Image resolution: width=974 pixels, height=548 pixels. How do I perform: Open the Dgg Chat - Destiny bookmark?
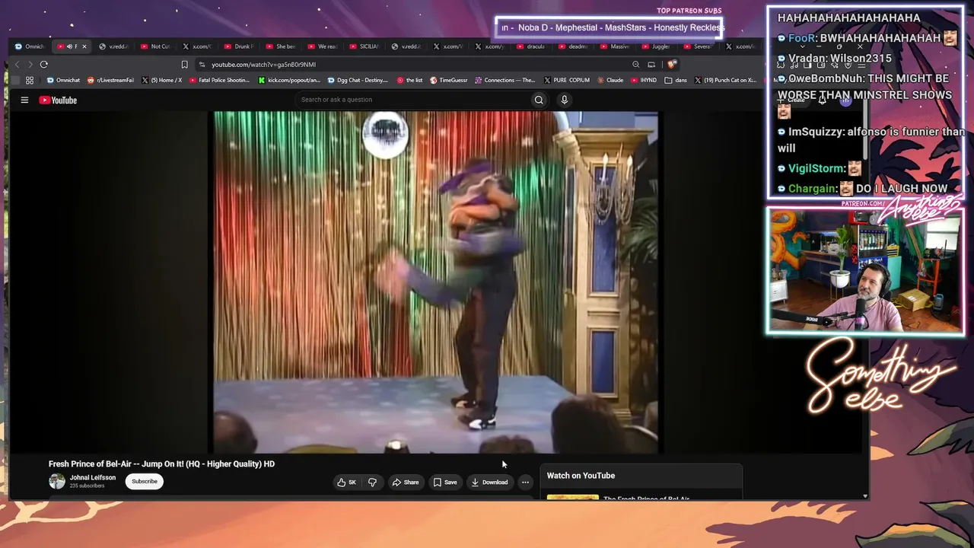357,80
